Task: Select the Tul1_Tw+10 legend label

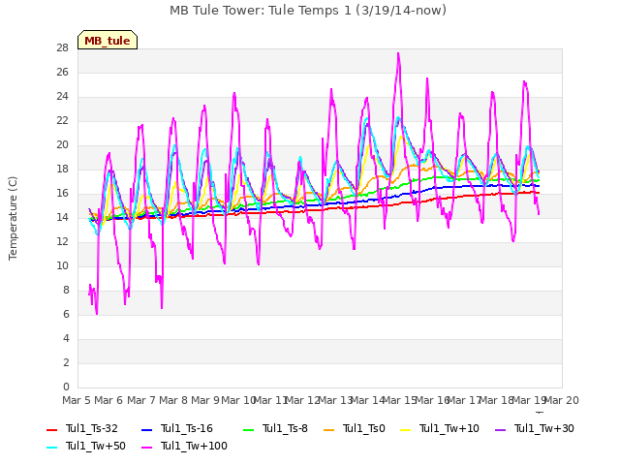Action: coord(449,428)
